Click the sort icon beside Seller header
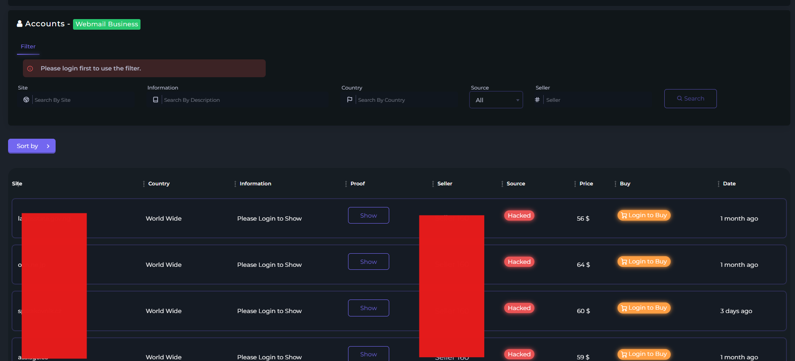795x361 pixels. click(433, 184)
